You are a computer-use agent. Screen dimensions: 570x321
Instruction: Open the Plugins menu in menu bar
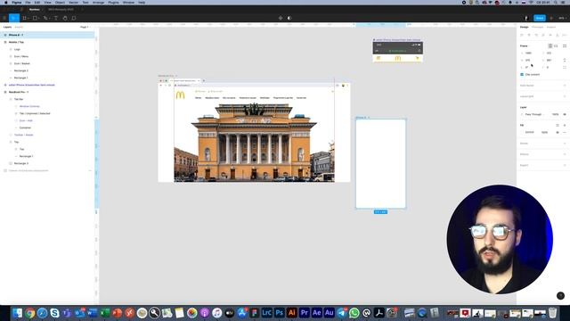click(x=113, y=2)
